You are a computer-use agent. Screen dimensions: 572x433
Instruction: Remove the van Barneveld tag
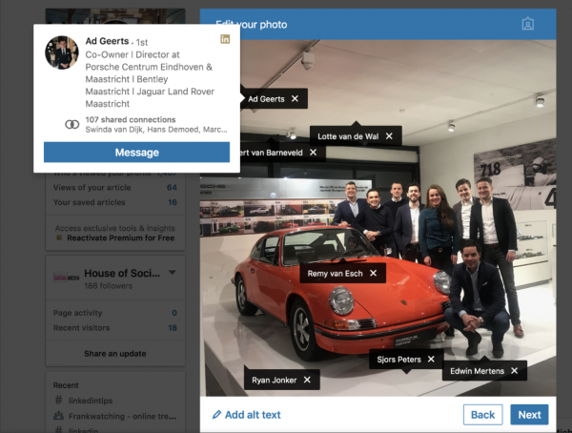pos(313,153)
